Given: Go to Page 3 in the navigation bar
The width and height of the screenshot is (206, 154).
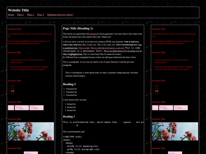Looking at the screenshot, I should tap(40, 15).
